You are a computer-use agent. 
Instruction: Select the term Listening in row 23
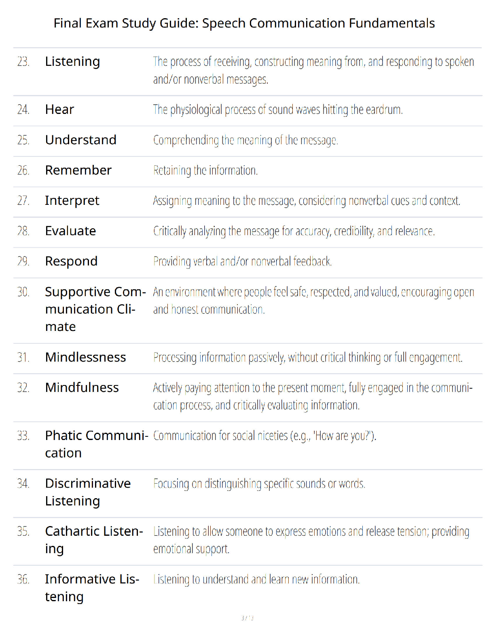point(72,62)
